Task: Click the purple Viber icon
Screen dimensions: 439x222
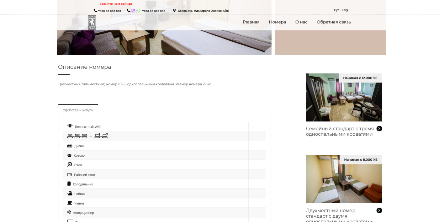Action: coord(133,11)
